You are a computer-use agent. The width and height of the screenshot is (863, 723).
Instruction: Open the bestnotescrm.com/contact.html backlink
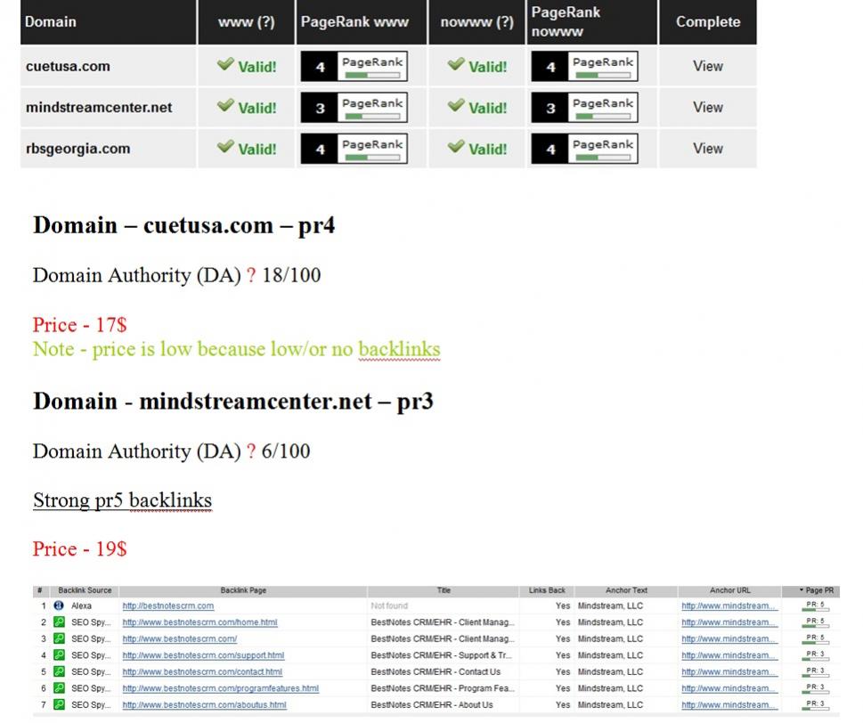point(202,672)
